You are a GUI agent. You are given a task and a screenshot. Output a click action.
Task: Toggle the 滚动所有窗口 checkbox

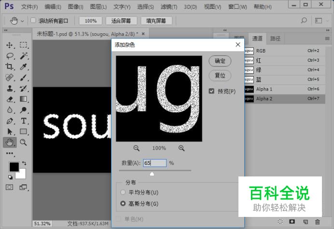[x=33, y=20]
